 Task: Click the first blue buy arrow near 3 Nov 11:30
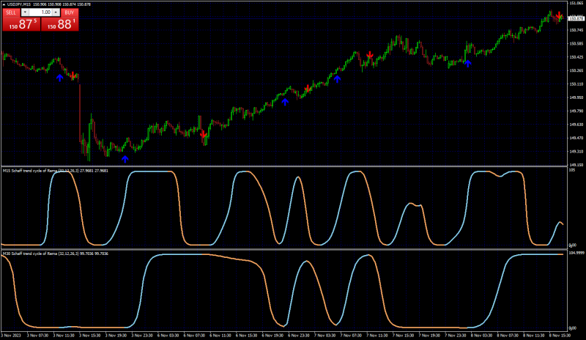(x=60, y=78)
